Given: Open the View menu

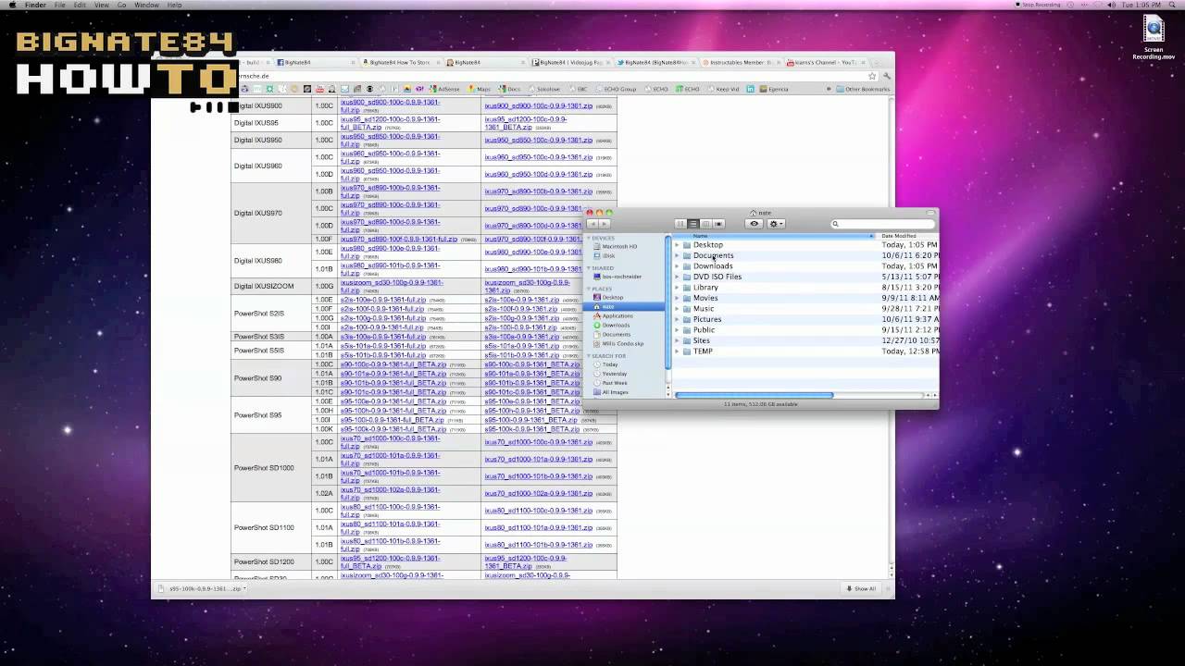Looking at the screenshot, I should tap(102, 5).
